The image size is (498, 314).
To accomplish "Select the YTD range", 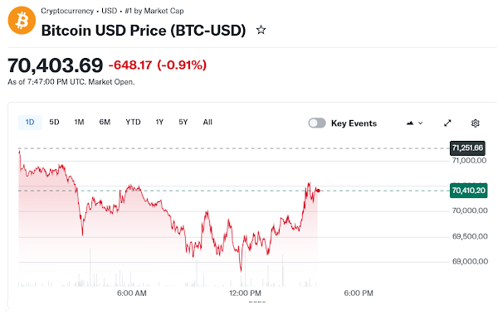I will click(x=133, y=122).
